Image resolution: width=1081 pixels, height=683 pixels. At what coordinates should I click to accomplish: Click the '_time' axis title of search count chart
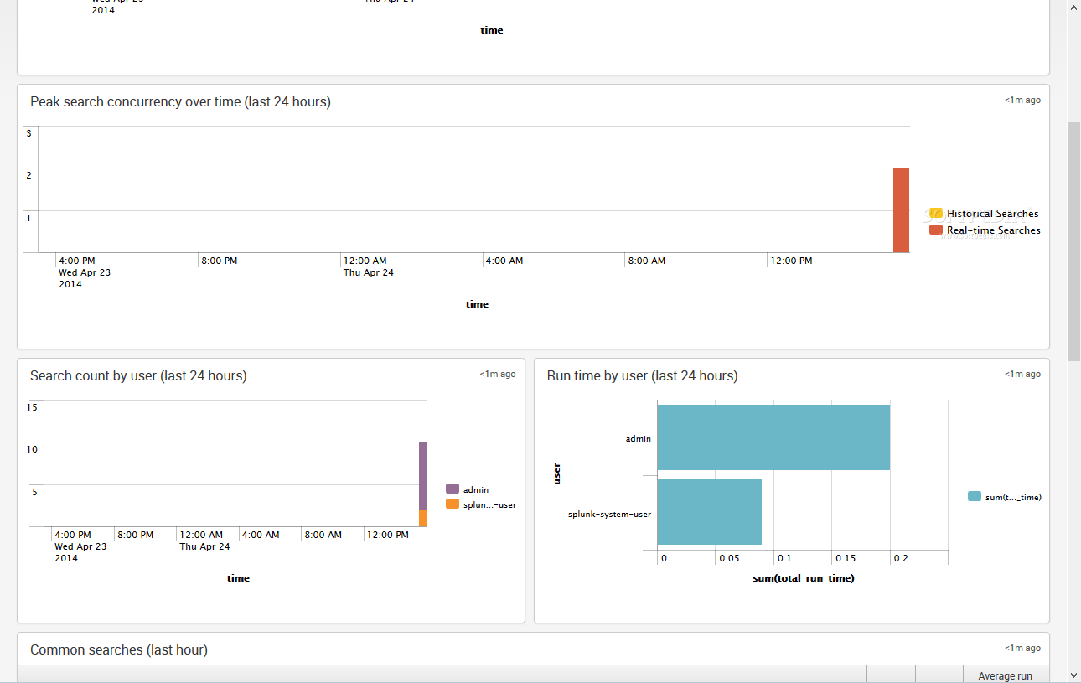pyautogui.click(x=236, y=578)
